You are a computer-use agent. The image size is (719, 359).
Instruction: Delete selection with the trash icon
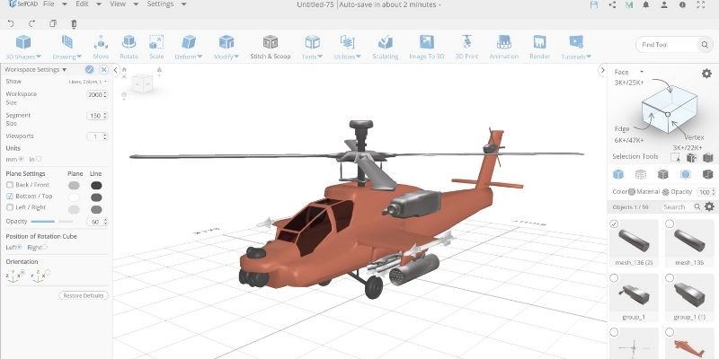coord(75,23)
